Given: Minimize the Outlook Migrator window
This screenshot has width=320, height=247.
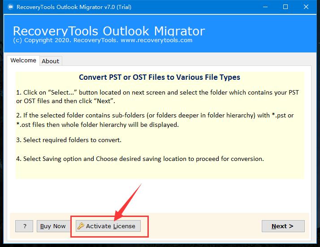Looking at the screenshot, I should (265, 7).
